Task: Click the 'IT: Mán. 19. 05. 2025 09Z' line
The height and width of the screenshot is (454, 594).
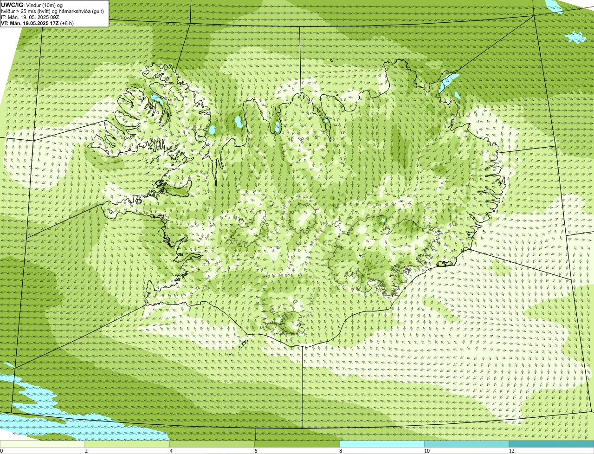Action: [x=30, y=17]
